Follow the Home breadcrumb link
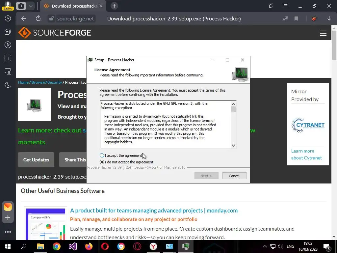This screenshot has height=253, width=337. click(23, 82)
